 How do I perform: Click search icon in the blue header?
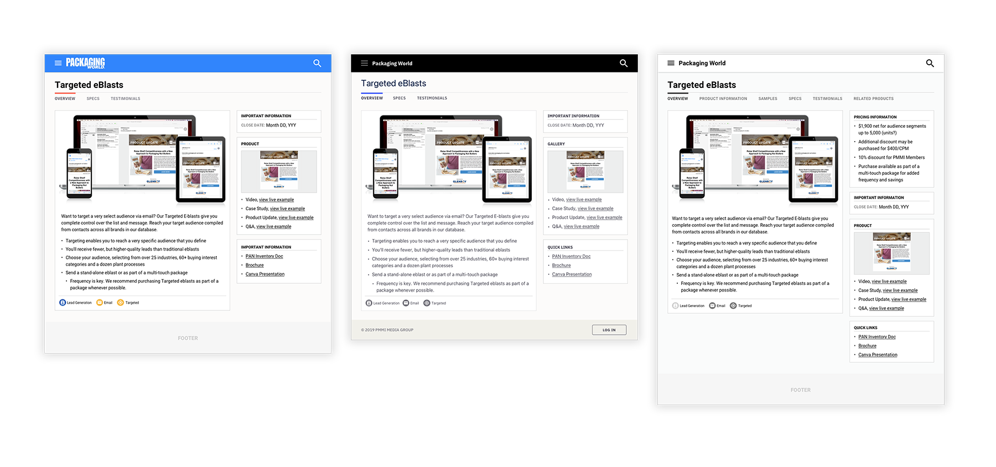click(317, 63)
